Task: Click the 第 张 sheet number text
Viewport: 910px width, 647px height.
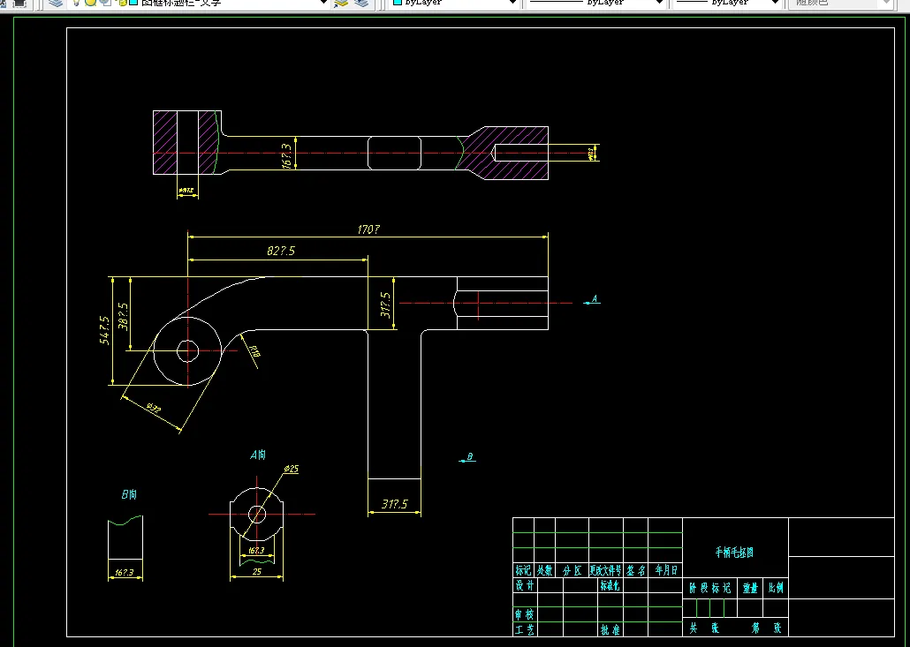Action: (x=767, y=628)
